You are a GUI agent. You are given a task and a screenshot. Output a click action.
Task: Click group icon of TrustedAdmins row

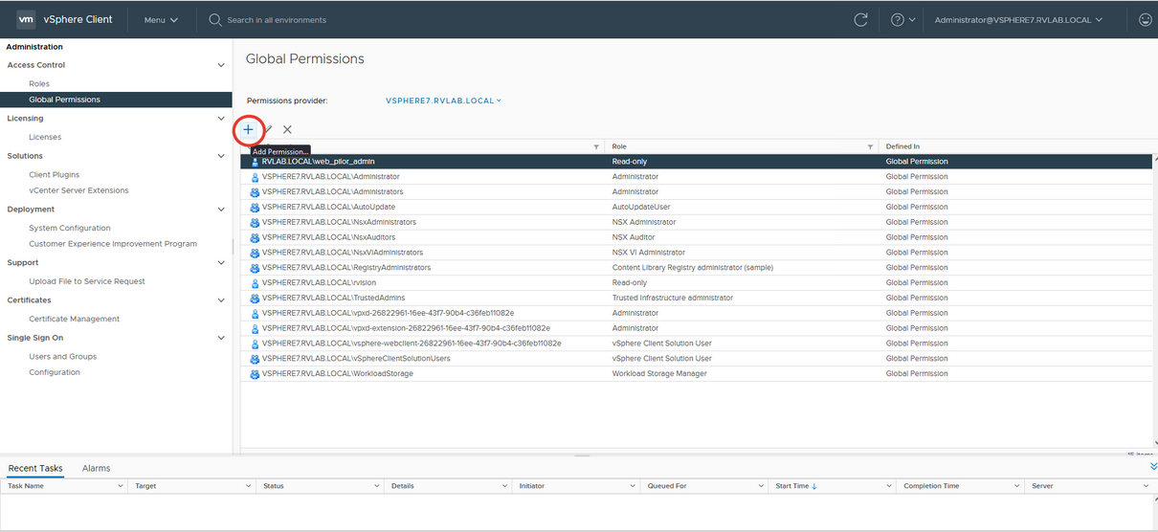point(255,299)
